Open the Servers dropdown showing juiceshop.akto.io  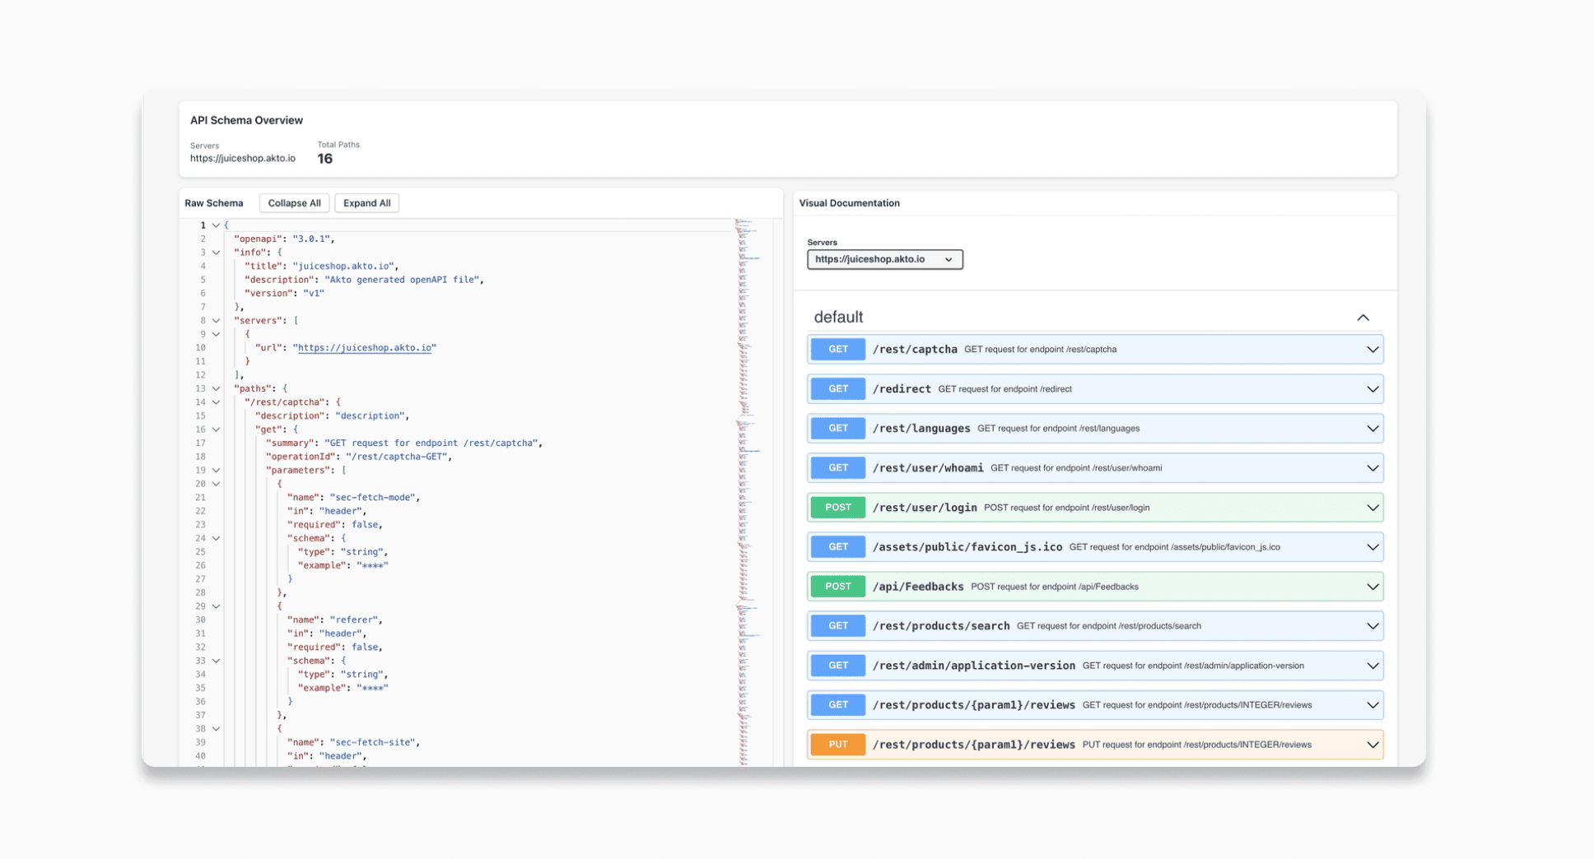(884, 259)
